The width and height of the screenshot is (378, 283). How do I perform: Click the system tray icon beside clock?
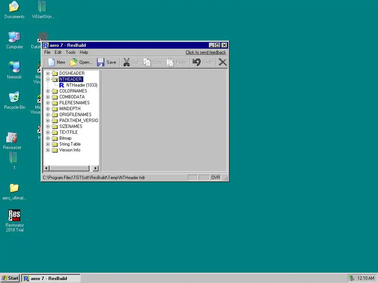[351, 278]
